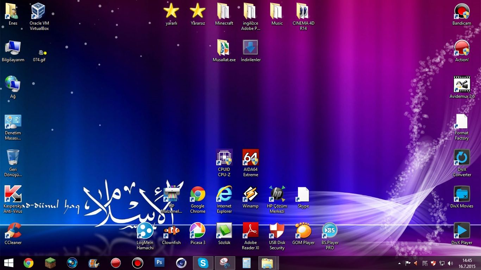Select the Minecraft folder on the desktop
Viewport: 481px width, 270px height.
(224, 15)
